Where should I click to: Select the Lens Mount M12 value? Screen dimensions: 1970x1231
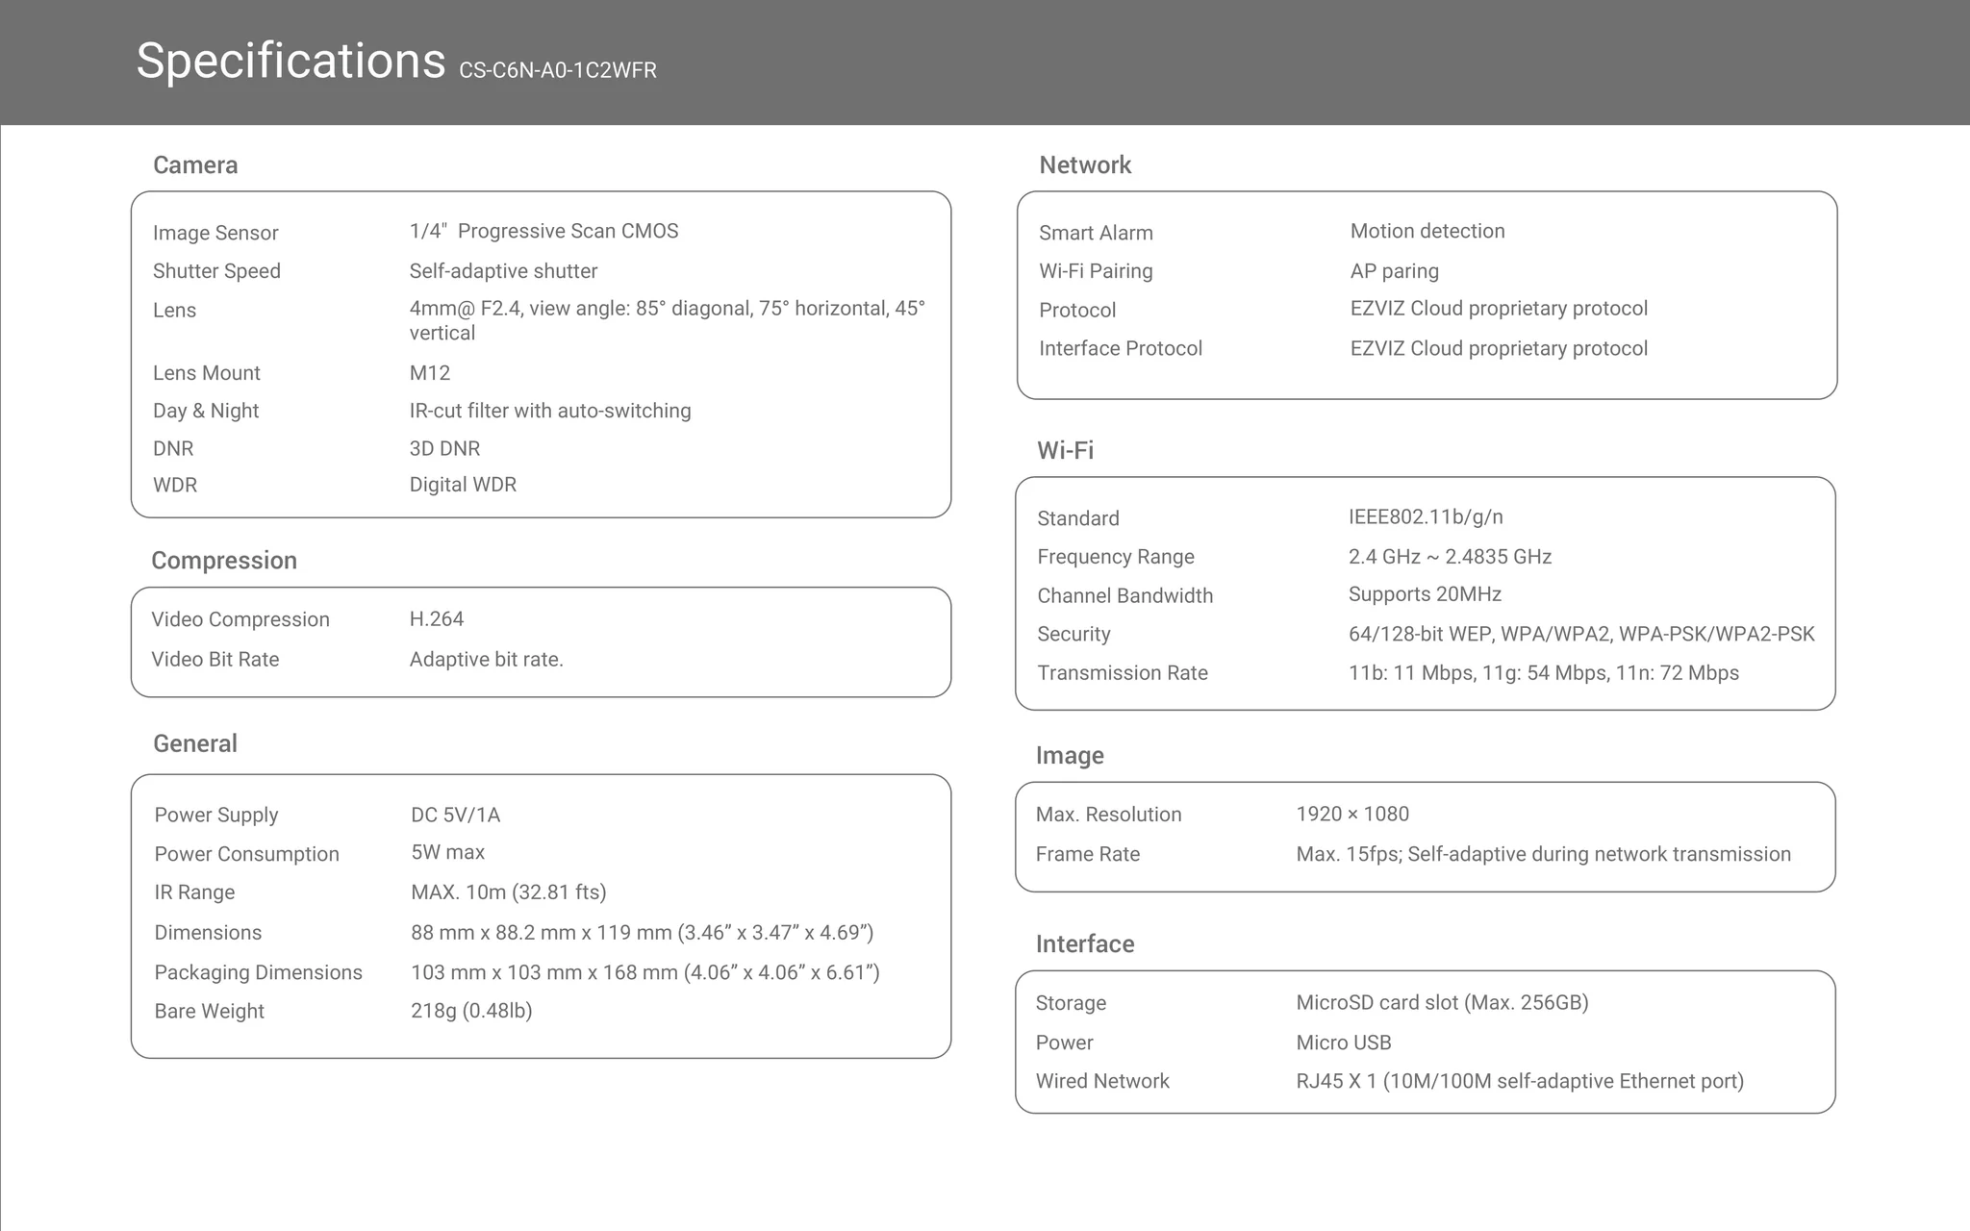coord(430,373)
